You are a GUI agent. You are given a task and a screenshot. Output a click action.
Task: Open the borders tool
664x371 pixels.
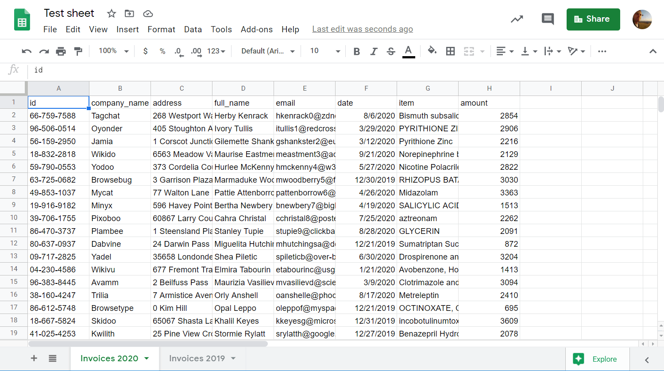pos(450,51)
